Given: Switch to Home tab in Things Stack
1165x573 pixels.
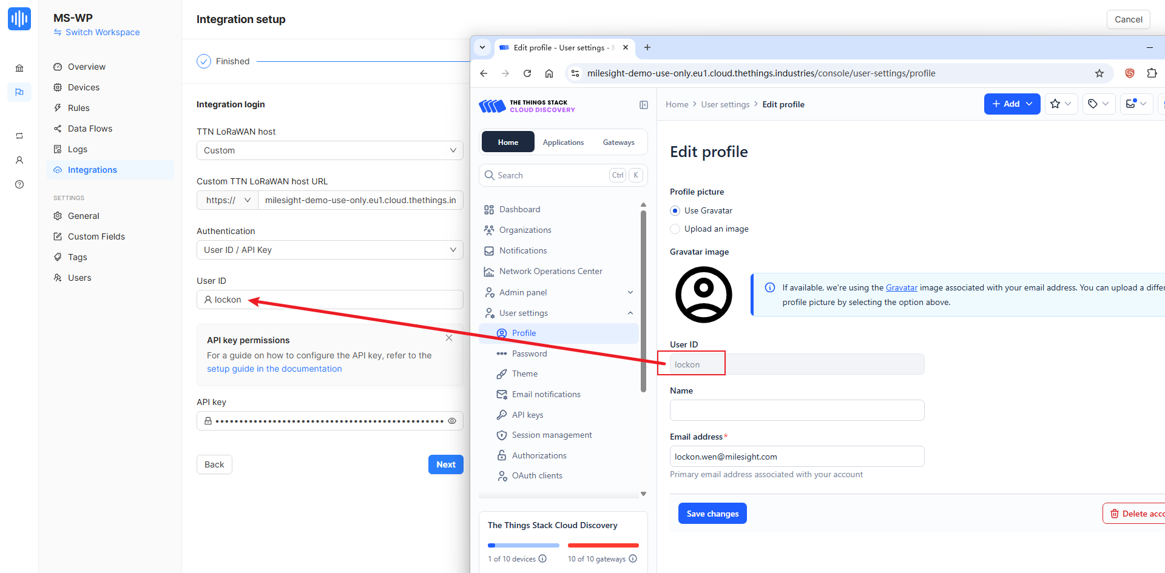Looking at the screenshot, I should coord(508,142).
